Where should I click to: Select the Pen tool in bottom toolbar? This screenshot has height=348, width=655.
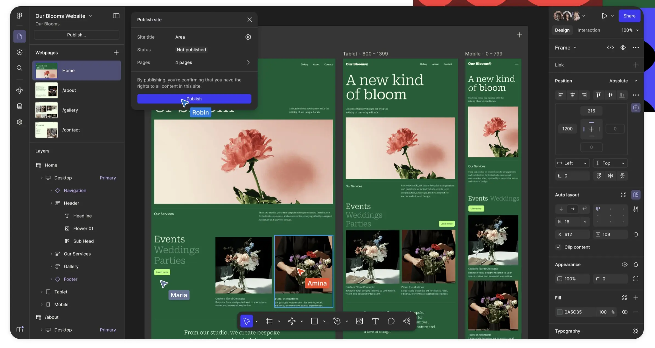(337, 321)
